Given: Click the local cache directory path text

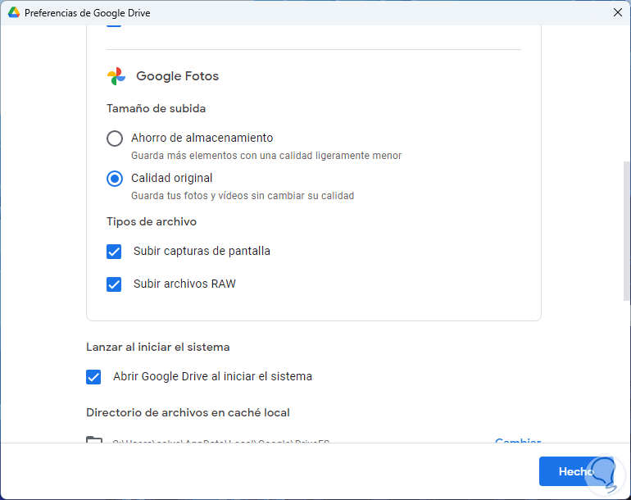Looking at the screenshot, I should 220,441.
